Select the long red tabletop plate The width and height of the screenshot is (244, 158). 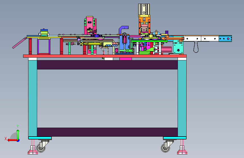tap(105, 56)
